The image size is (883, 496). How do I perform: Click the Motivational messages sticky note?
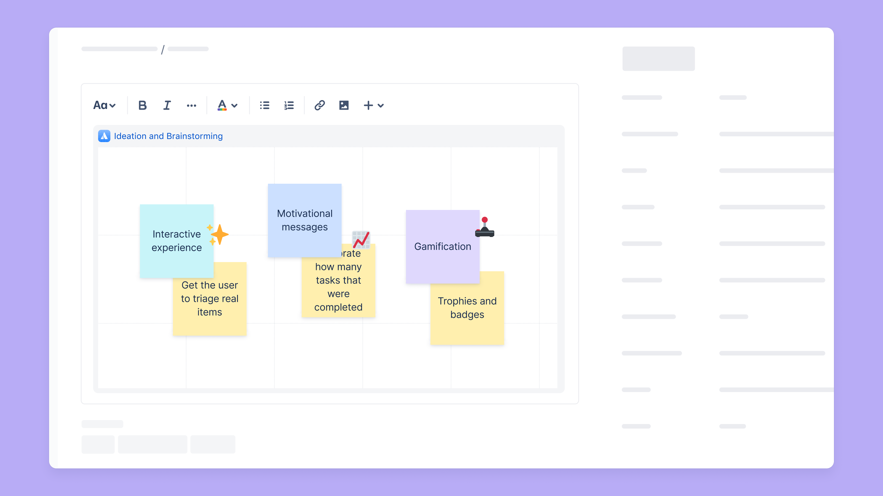coord(304,220)
